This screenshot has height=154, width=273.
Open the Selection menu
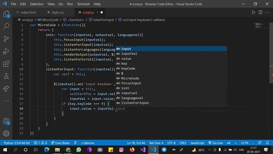coord(37,4)
